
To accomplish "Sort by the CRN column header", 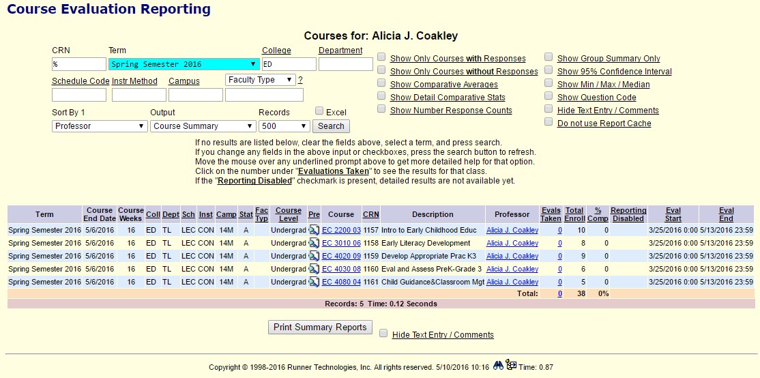I will (370, 214).
